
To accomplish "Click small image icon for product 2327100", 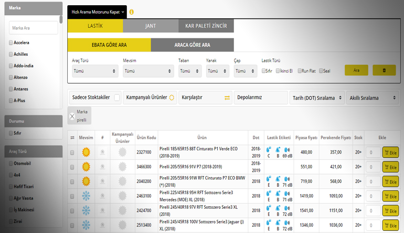I will pos(102,152).
